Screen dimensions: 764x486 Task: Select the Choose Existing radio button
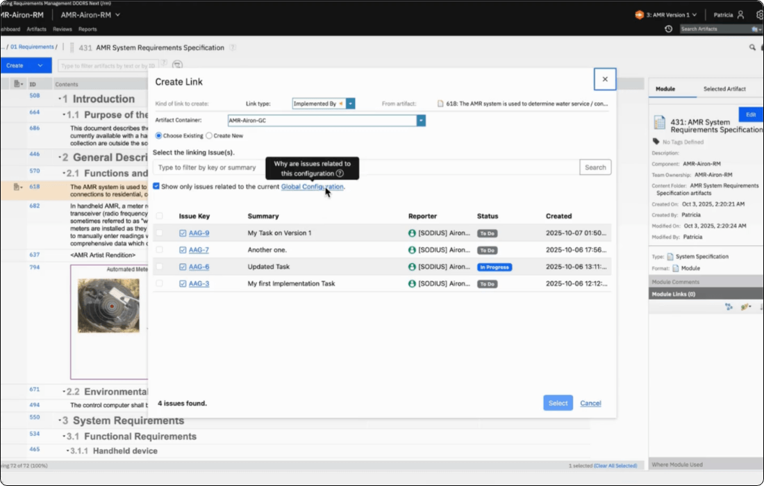pos(158,135)
